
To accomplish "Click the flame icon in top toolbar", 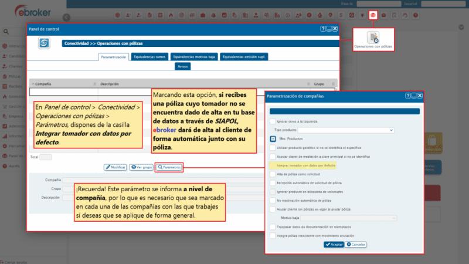I will click(171, 15).
